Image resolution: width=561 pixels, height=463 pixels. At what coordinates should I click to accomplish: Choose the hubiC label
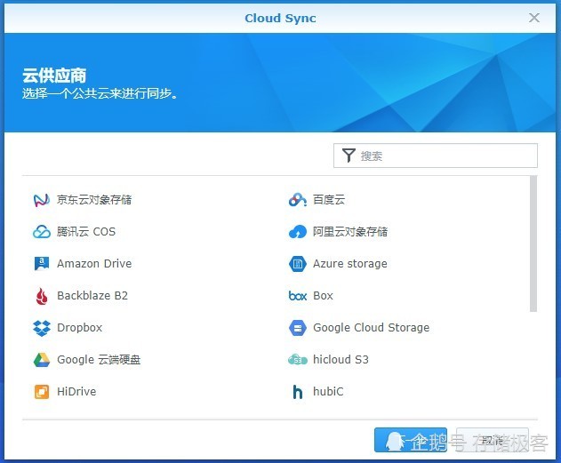tap(328, 392)
